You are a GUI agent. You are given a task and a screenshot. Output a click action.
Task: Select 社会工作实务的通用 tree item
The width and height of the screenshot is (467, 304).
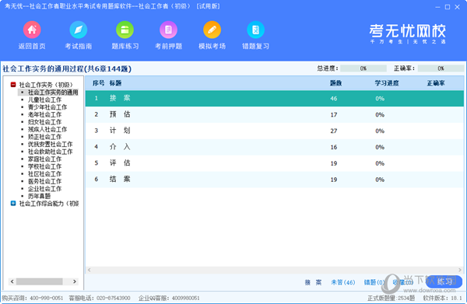53,93
